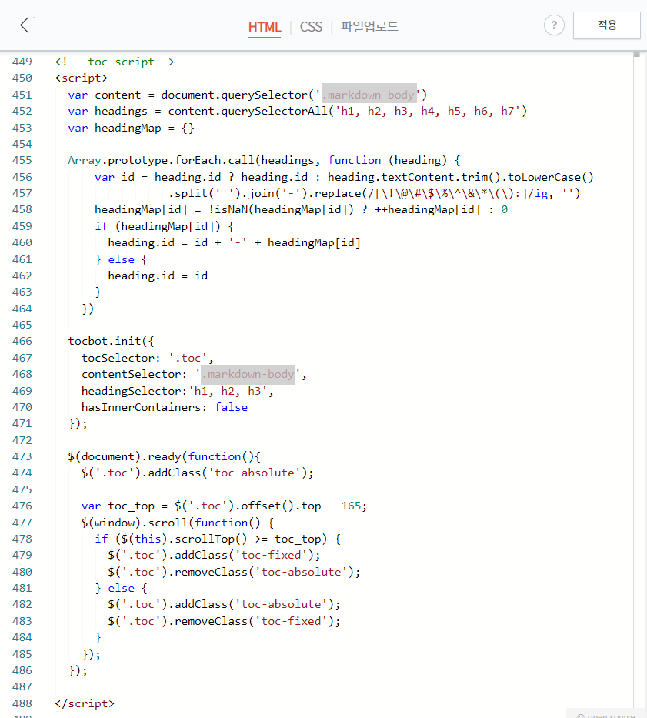Click 'if (headingMap[id]) {' line
The image size is (647, 718).
165,226
